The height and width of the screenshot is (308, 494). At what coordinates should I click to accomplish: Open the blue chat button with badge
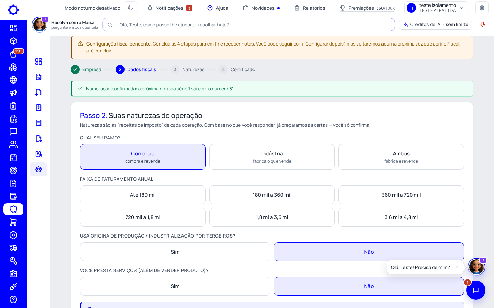(475, 290)
